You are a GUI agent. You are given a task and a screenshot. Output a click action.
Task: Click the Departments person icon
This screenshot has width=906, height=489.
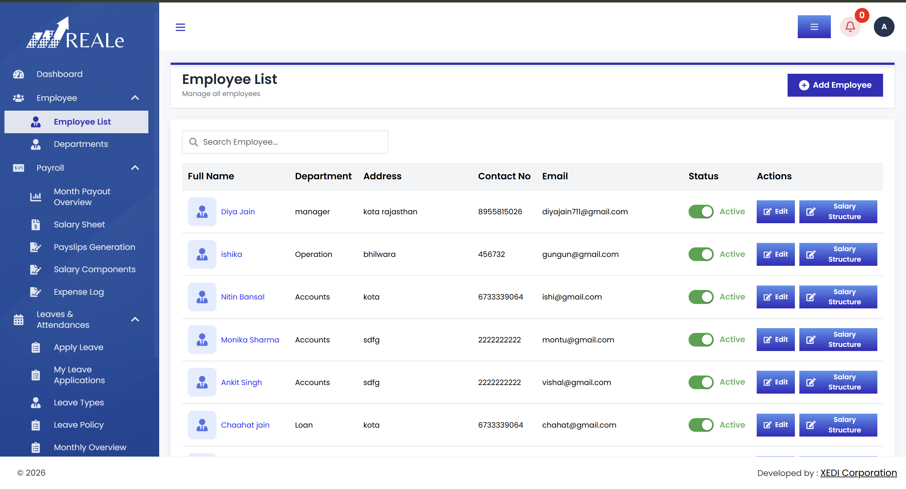(x=36, y=144)
